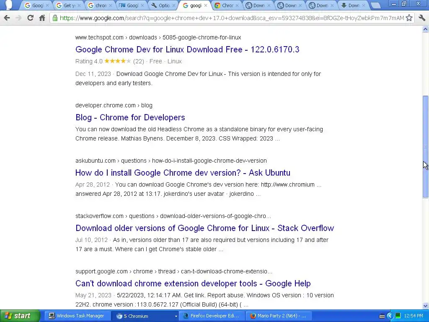The height and width of the screenshot is (322, 429).
Task: Click the green monitor tray icon
Action: (398, 316)
